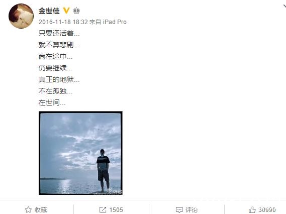
Task: Click the 1505 repost count
Action: click(x=116, y=210)
